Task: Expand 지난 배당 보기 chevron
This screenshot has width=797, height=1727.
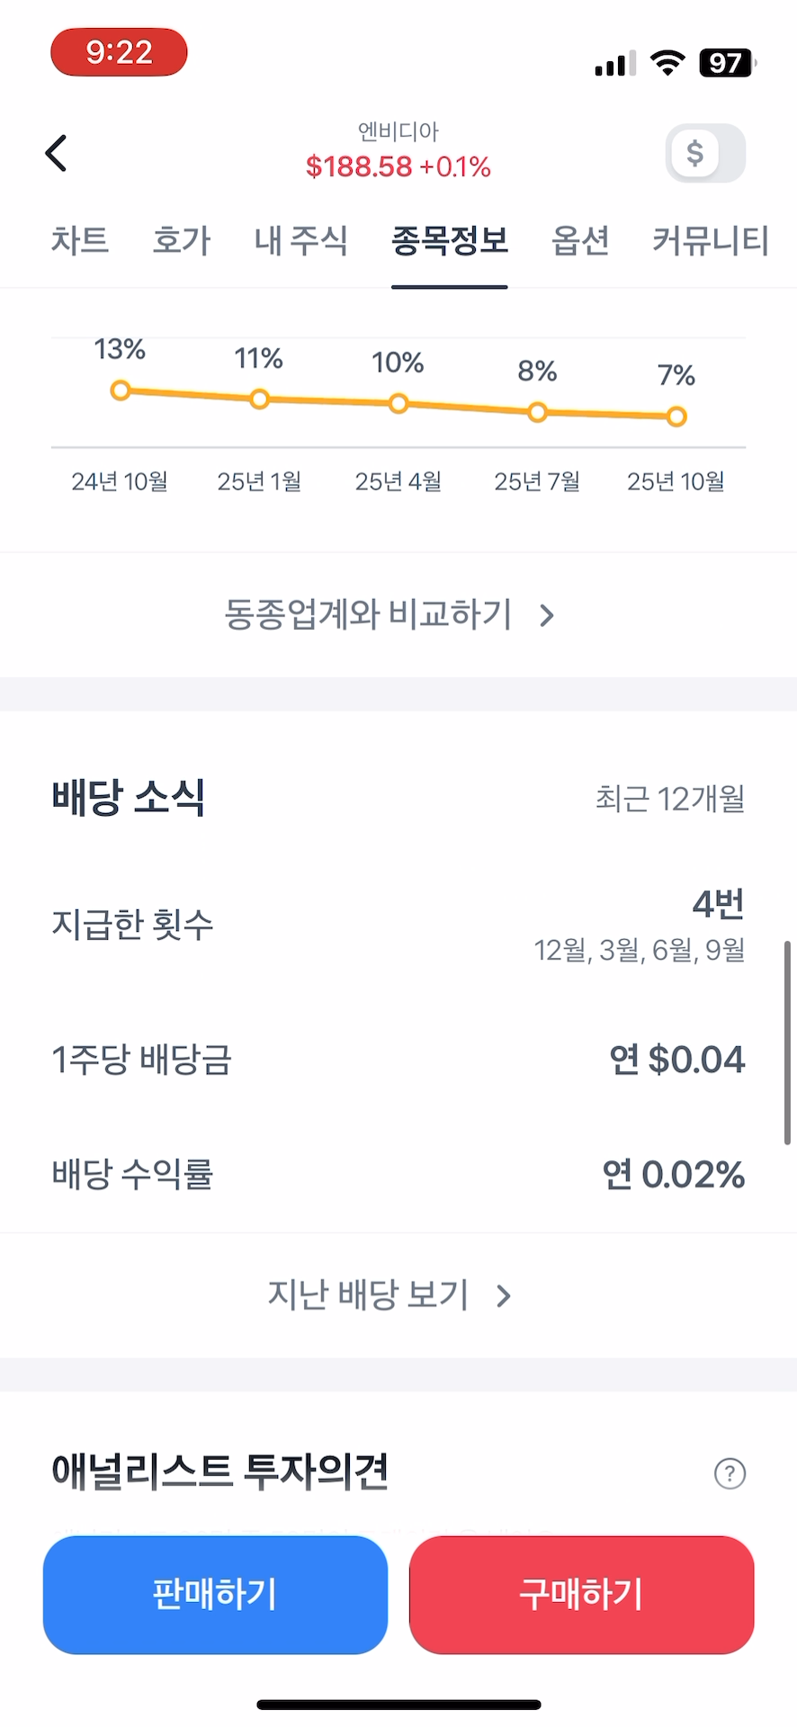Action: point(504,1295)
